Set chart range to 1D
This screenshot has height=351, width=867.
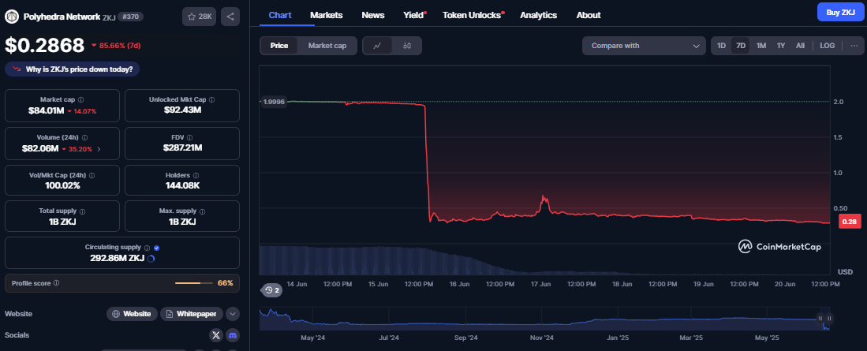point(721,46)
